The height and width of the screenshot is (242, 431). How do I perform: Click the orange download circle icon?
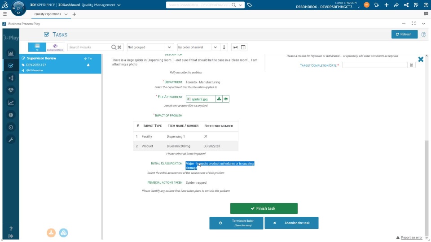(51, 233)
